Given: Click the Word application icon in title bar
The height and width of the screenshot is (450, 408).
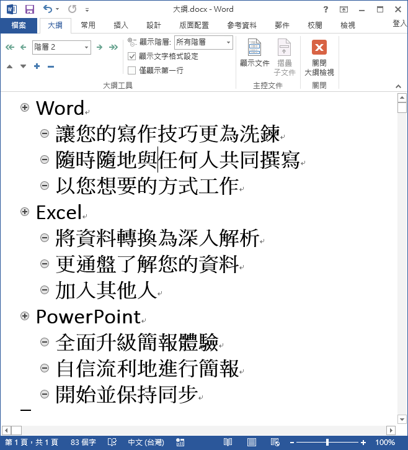Looking at the screenshot, I should [11, 9].
